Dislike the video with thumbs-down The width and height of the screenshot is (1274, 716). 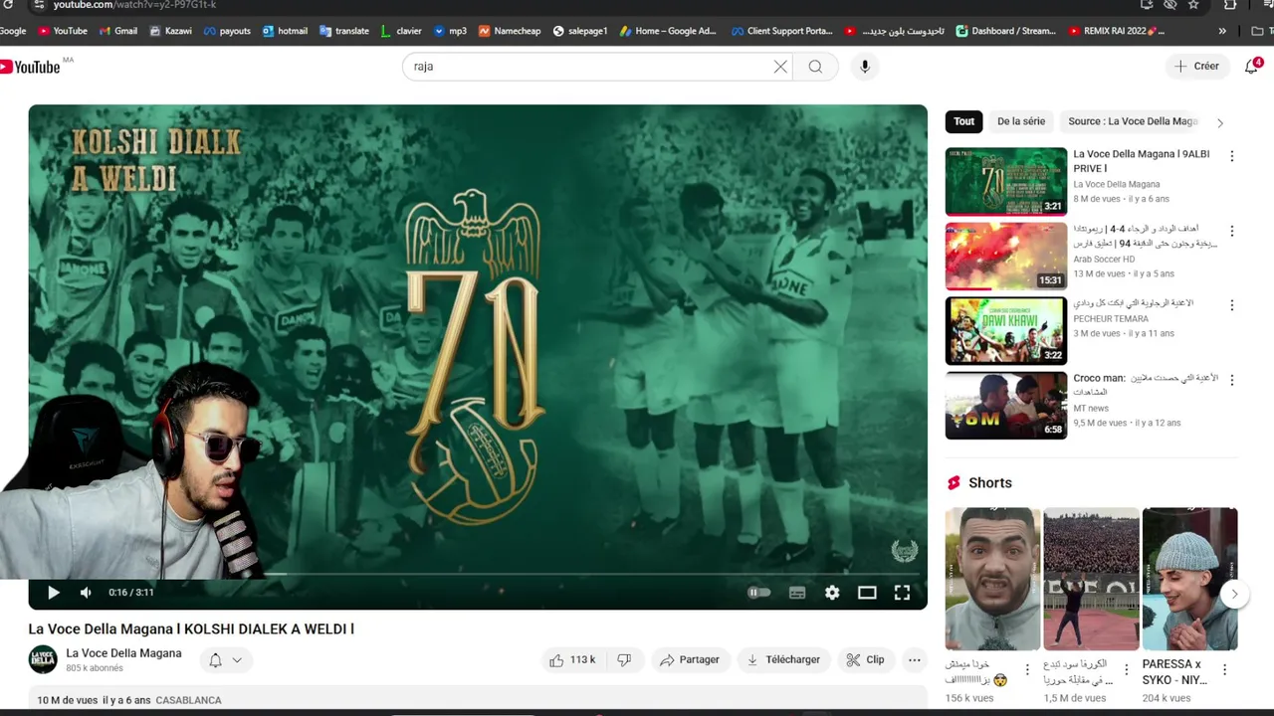[x=624, y=659]
